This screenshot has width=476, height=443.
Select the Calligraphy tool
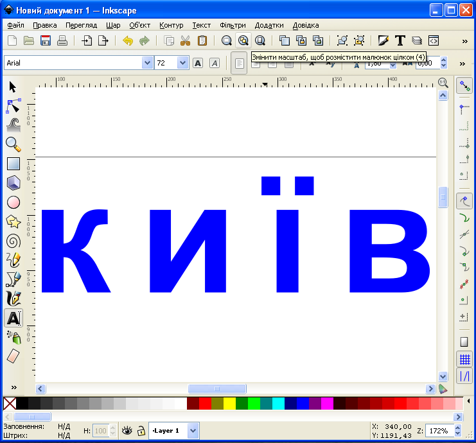pyautogui.click(x=13, y=299)
